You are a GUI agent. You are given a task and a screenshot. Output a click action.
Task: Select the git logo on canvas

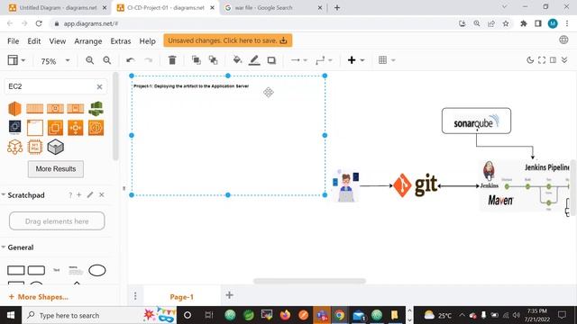click(416, 185)
